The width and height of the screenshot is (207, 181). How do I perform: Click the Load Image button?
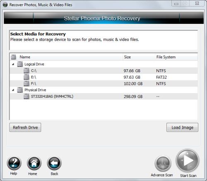tap(182, 127)
